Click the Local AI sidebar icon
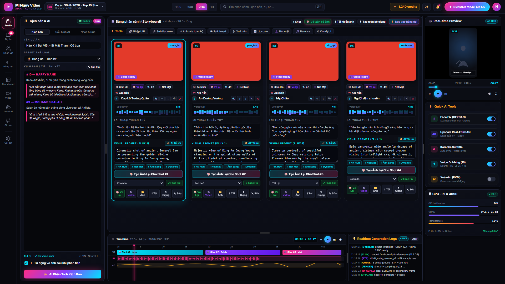Screen dimensions: 505x284 point(8,109)
